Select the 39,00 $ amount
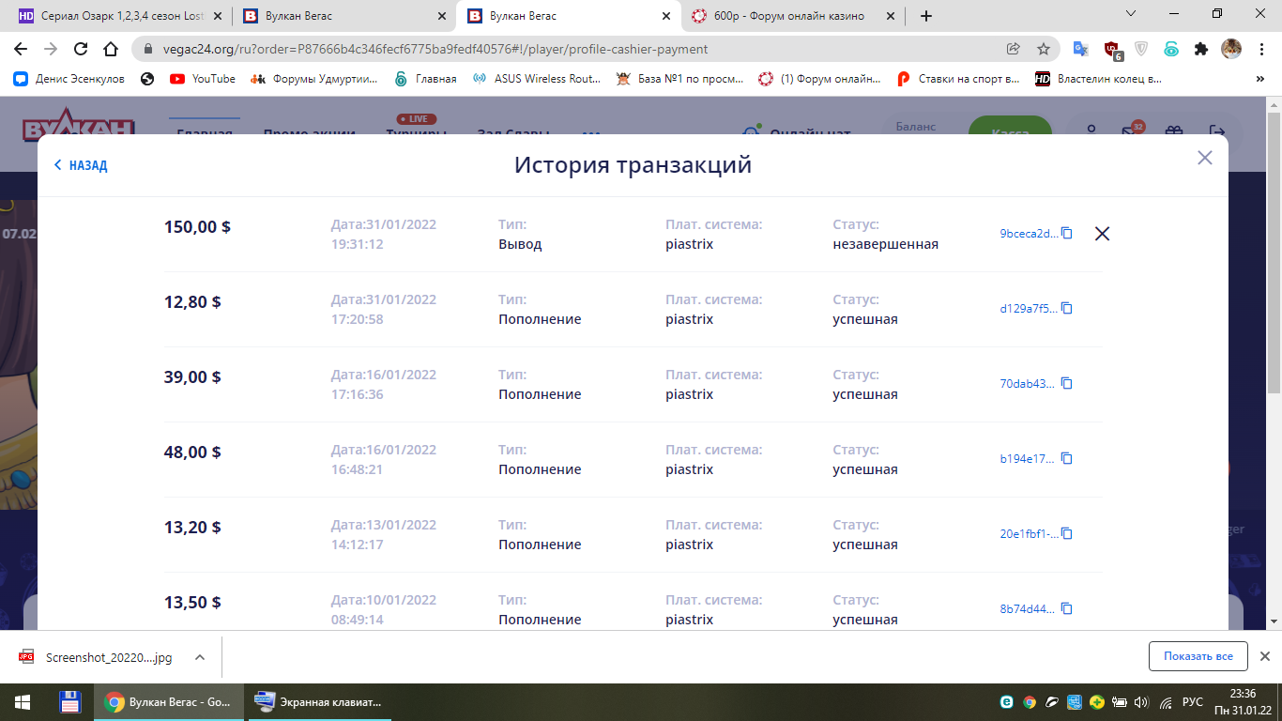The image size is (1282, 721). click(x=192, y=377)
